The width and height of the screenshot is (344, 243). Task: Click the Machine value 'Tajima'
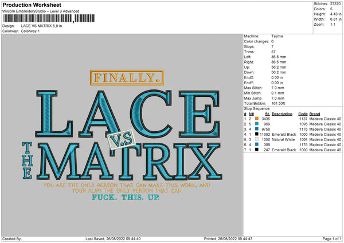coord(277,36)
